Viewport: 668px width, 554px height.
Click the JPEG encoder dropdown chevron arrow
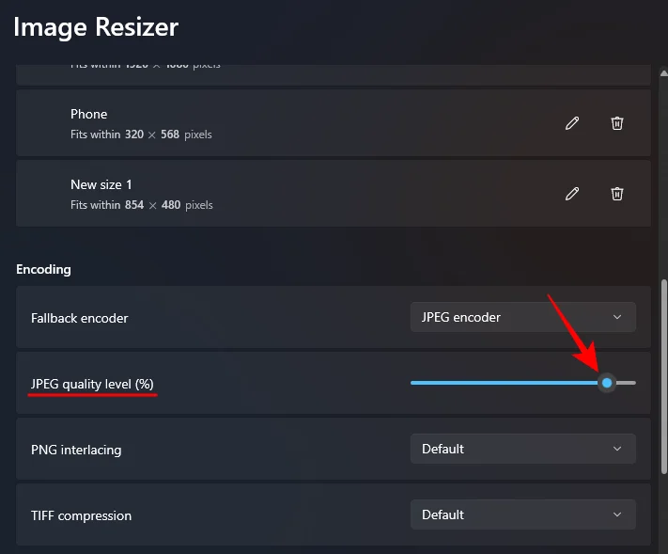[x=617, y=317]
